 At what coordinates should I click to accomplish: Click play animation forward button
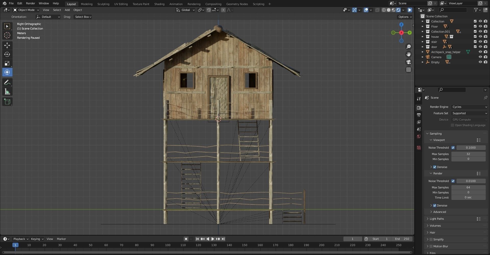[213, 239]
